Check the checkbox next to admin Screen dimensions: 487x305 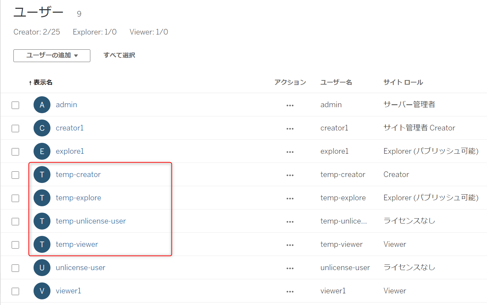[x=15, y=105]
